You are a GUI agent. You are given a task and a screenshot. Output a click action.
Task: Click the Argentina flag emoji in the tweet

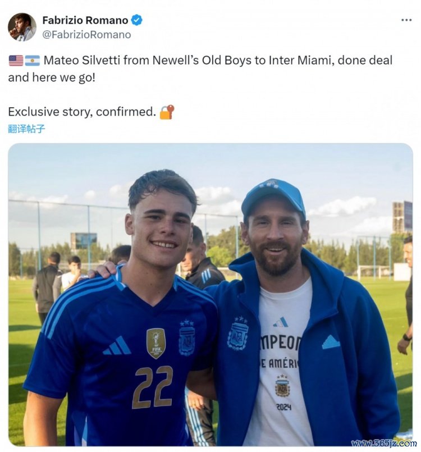click(33, 60)
